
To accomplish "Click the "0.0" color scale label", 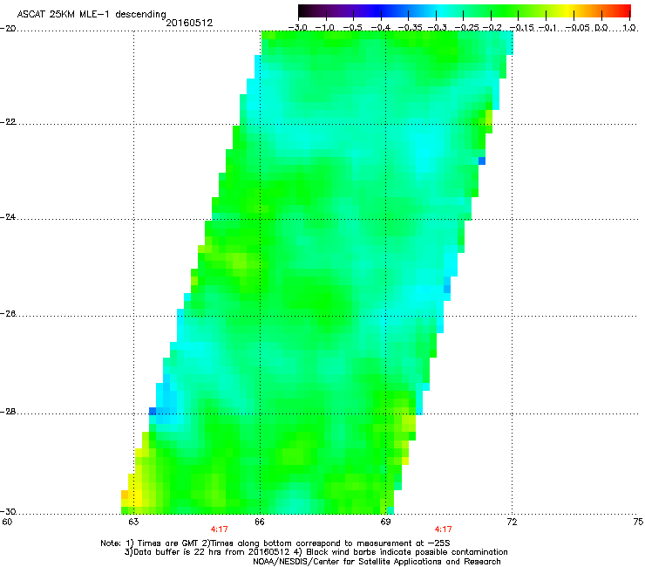I will pos(601,28).
